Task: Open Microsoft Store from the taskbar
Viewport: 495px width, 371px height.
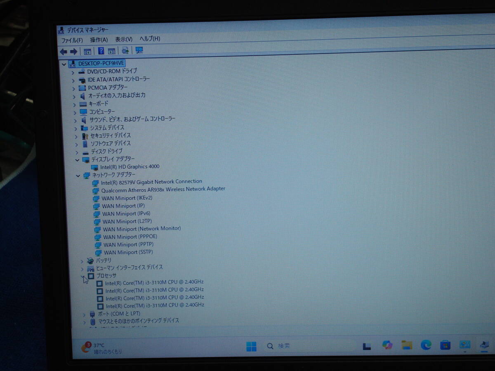Action: pyautogui.click(x=445, y=345)
